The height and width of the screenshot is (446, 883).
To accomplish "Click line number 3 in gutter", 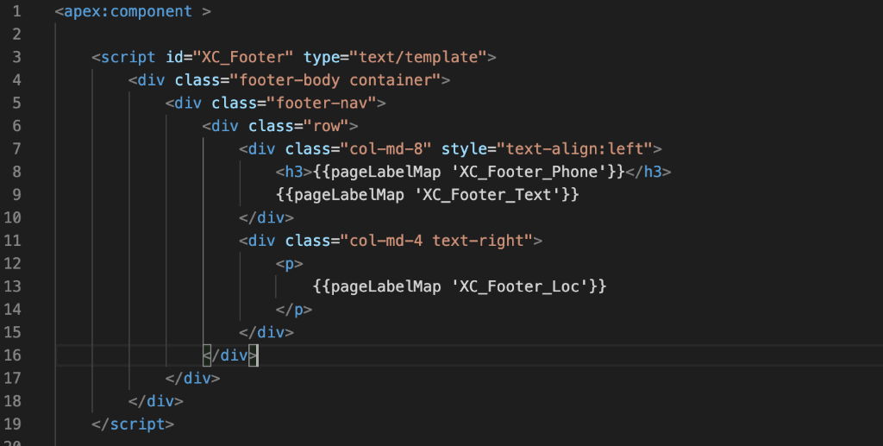I will pos(16,57).
